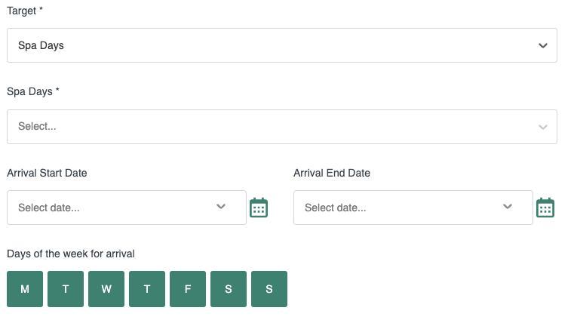Expand the Arrival Start Date chevron
Viewport: 574px width, 326px height.
click(x=221, y=207)
